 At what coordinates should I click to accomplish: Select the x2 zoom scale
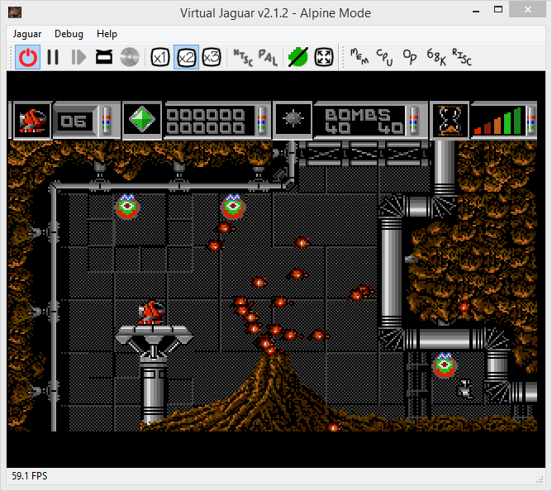tap(186, 57)
